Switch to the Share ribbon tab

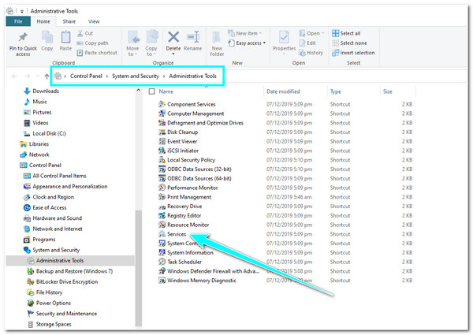click(x=69, y=21)
